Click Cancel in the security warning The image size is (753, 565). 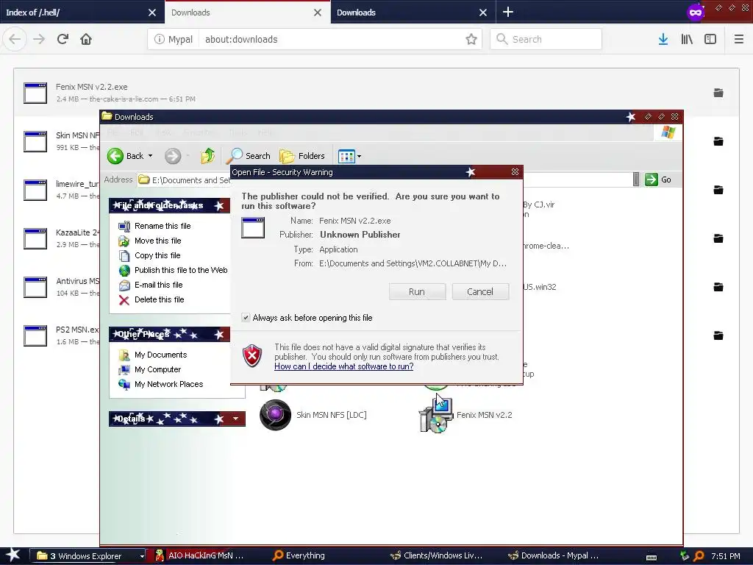click(x=480, y=291)
